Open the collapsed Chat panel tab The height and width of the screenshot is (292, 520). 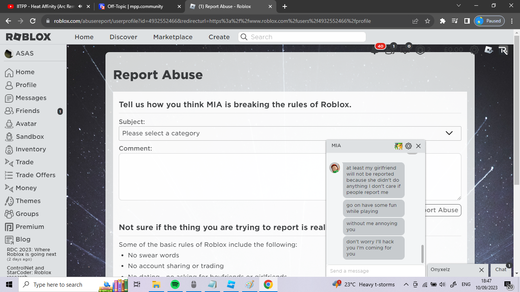[501, 270]
